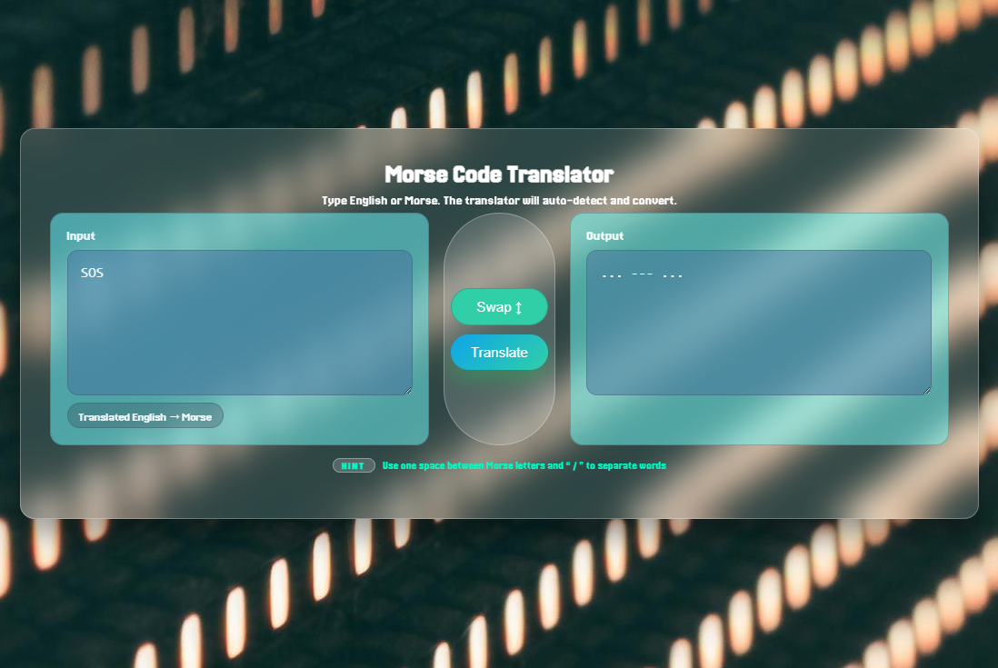Click the Swap button
This screenshot has height=668, width=998.
499,307
